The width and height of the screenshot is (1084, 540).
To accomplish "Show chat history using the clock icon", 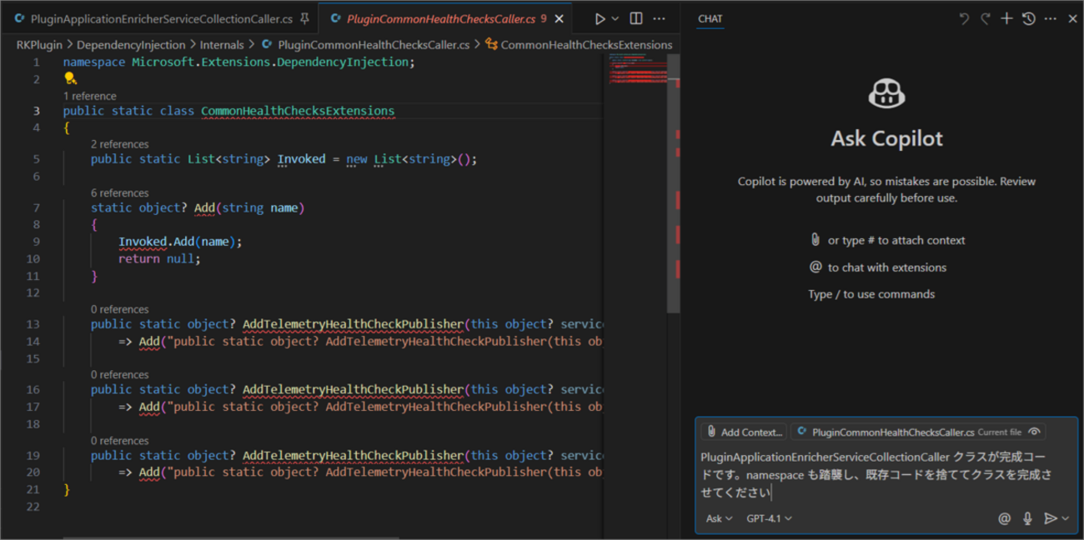I will tap(1027, 17).
